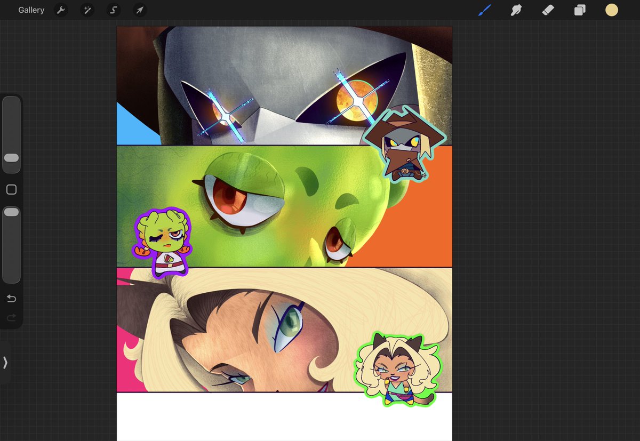Expand the left edge side panel handle
The image size is (640, 441).
coord(5,363)
